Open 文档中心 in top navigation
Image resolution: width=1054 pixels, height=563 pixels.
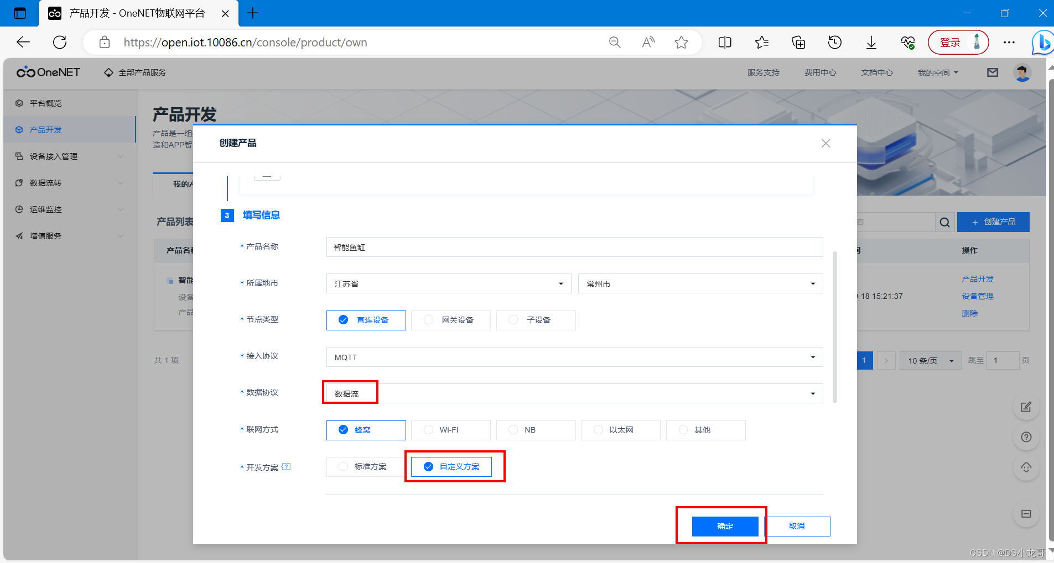[876, 72]
